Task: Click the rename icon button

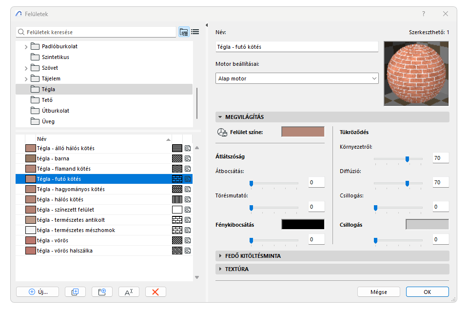Action: coord(129,292)
